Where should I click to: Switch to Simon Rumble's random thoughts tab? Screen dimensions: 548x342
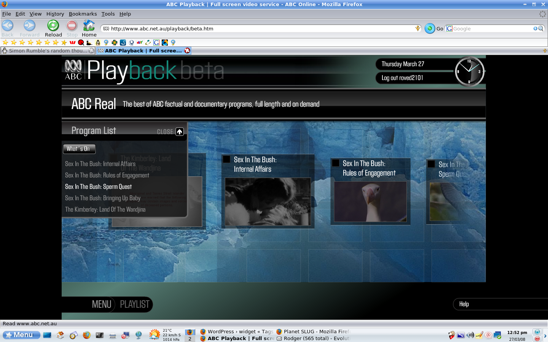pos(48,51)
